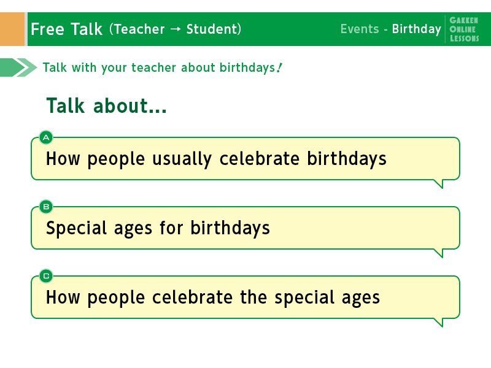Click the green double-chevron arrow icon
Viewport: 491px width, 368px height.
tap(18, 67)
